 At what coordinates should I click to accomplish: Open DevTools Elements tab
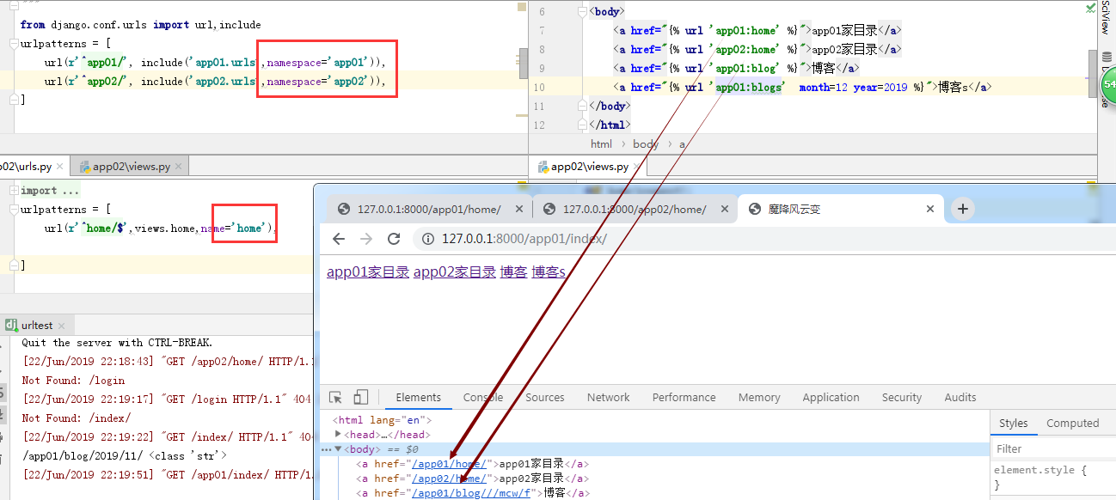click(x=418, y=397)
